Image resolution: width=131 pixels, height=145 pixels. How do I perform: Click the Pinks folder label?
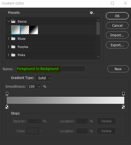coord(21,55)
